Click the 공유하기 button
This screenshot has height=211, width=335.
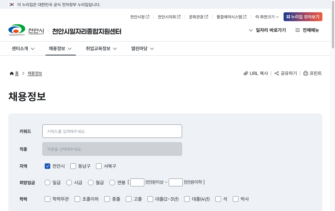(286, 73)
